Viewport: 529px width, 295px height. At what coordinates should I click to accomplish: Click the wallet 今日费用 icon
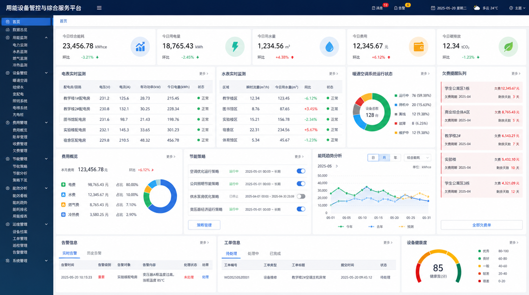418,47
